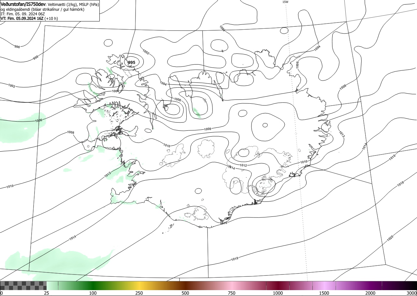Pick the checkered segment of the color bar
Image resolution: width=417 pixels, height=296 pixels.
pyautogui.click(x=23, y=286)
